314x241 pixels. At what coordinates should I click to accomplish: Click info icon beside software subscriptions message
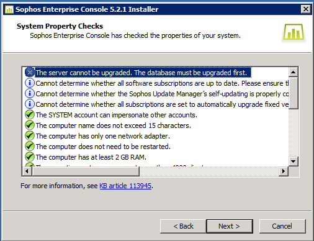coord(30,83)
